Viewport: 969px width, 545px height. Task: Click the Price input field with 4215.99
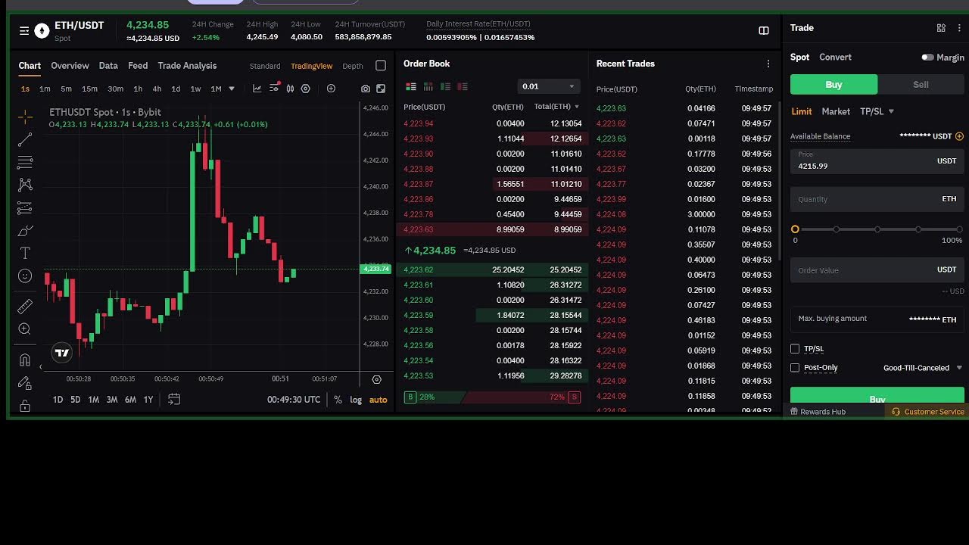(877, 161)
